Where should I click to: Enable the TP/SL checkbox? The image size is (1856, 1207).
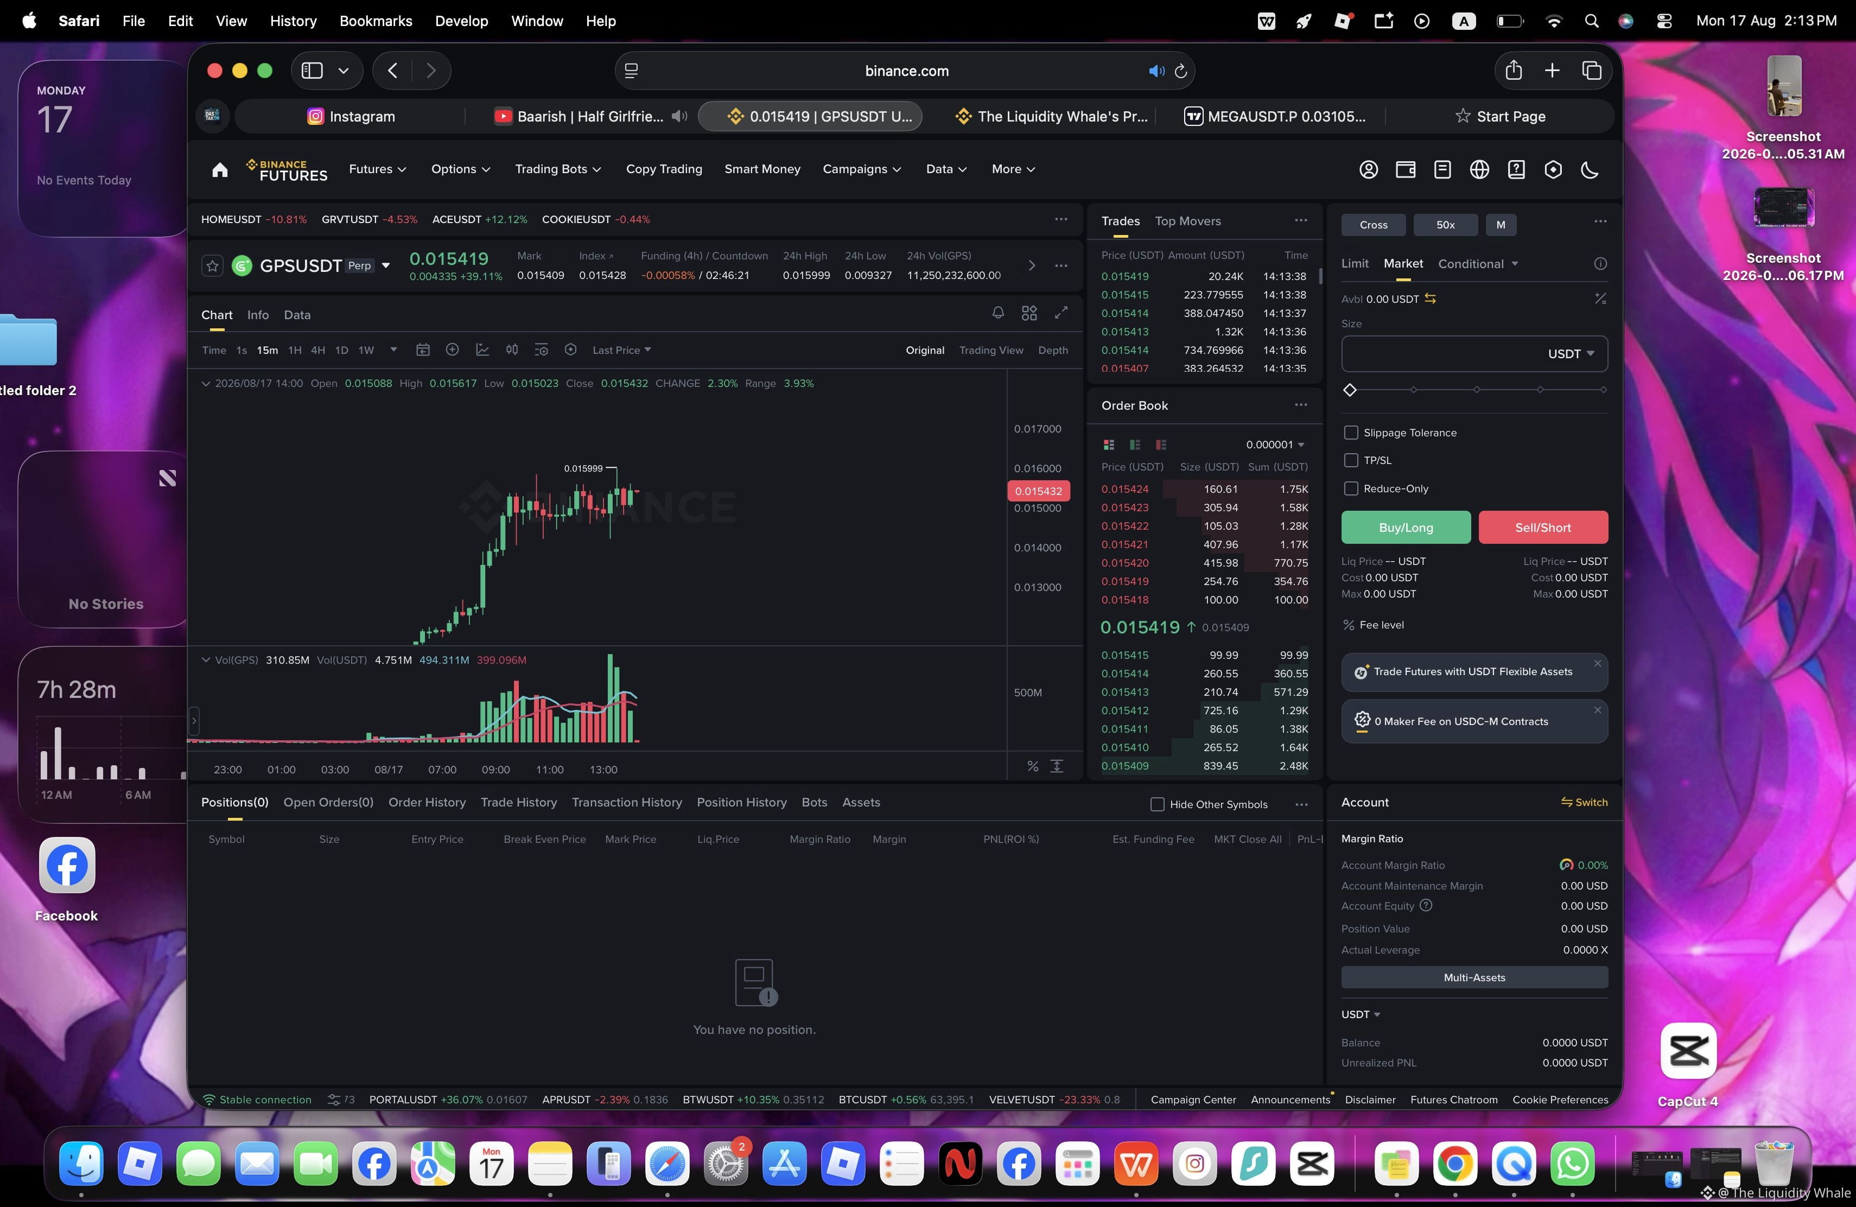(x=1351, y=461)
